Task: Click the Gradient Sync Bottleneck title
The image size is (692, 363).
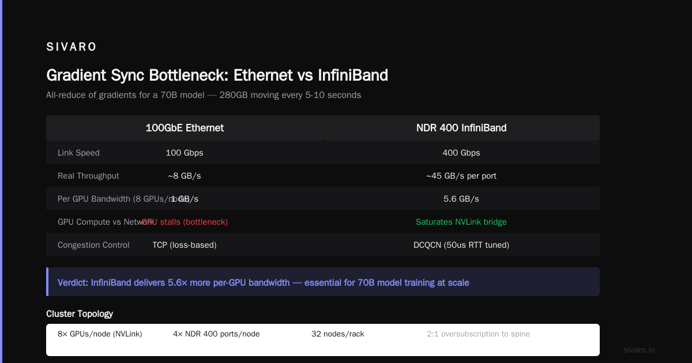Action: [x=217, y=75]
